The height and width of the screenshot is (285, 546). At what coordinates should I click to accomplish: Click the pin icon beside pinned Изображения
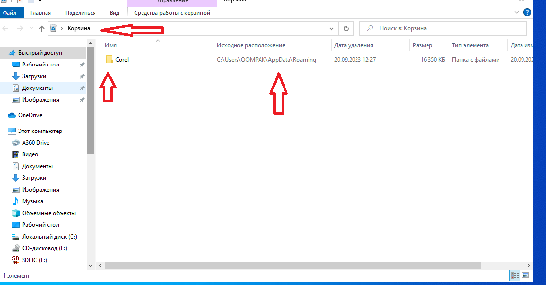point(82,100)
